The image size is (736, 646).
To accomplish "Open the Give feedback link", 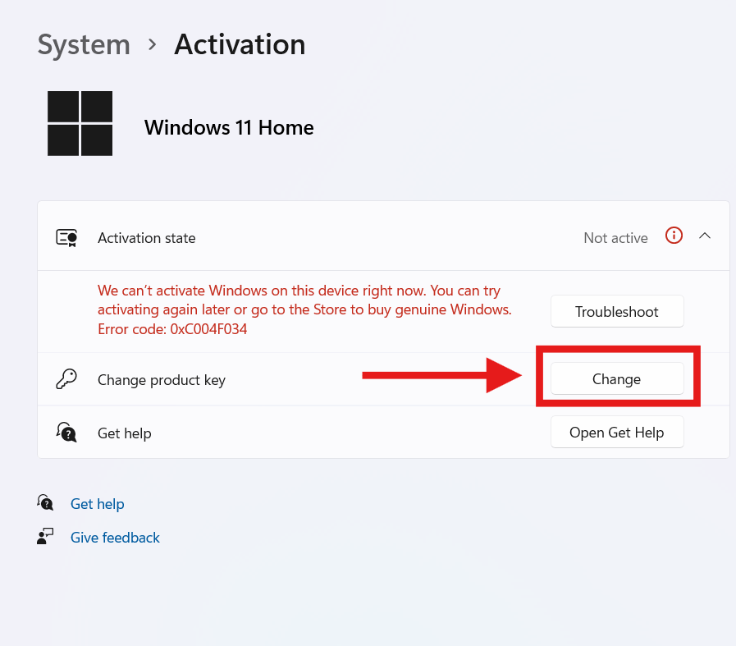I will coord(115,537).
